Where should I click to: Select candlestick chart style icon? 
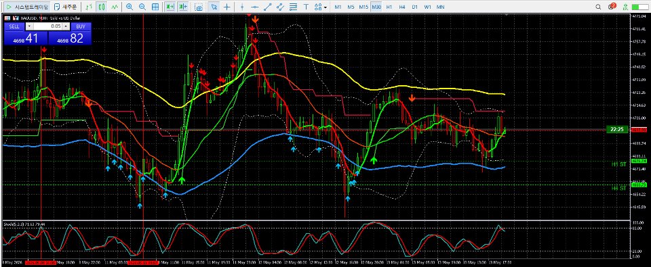tap(102, 7)
